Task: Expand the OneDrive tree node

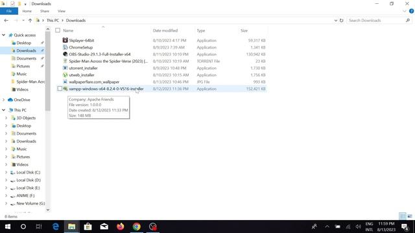Action: pos(4,100)
